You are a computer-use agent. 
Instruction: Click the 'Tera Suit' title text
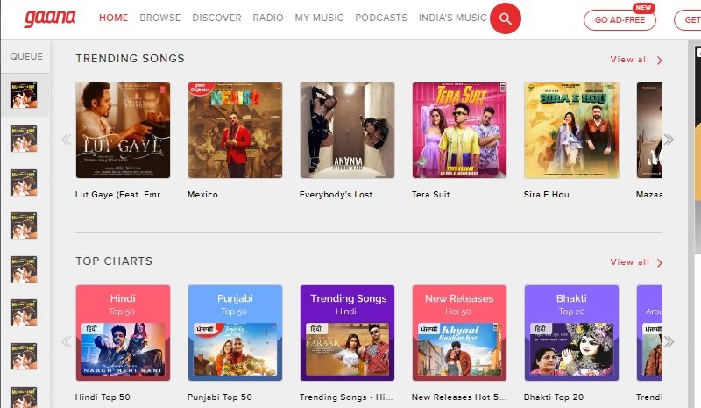coord(430,195)
